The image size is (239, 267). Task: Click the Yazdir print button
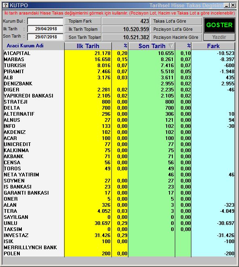(x=219, y=37)
